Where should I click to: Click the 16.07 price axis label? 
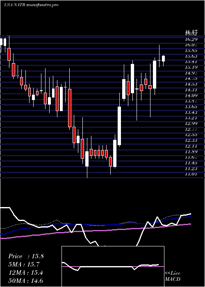click(x=191, y=45)
